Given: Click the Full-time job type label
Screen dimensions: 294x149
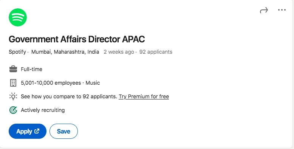Looking at the screenshot, I should point(31,69).
